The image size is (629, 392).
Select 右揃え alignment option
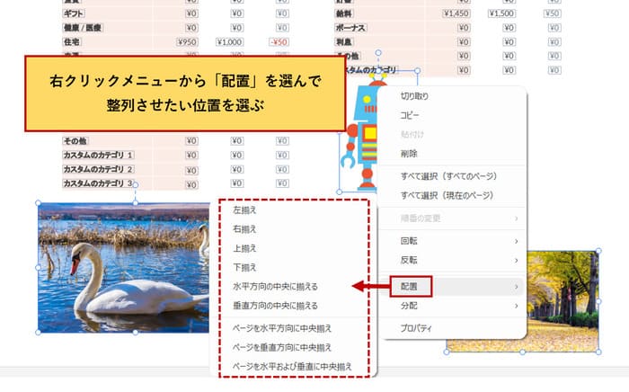[x=245, y=228]
